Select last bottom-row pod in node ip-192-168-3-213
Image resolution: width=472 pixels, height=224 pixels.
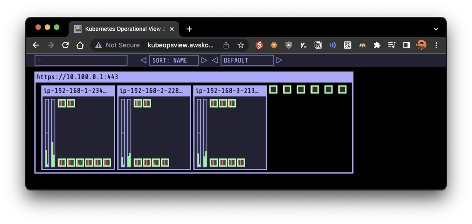point(240,163)
